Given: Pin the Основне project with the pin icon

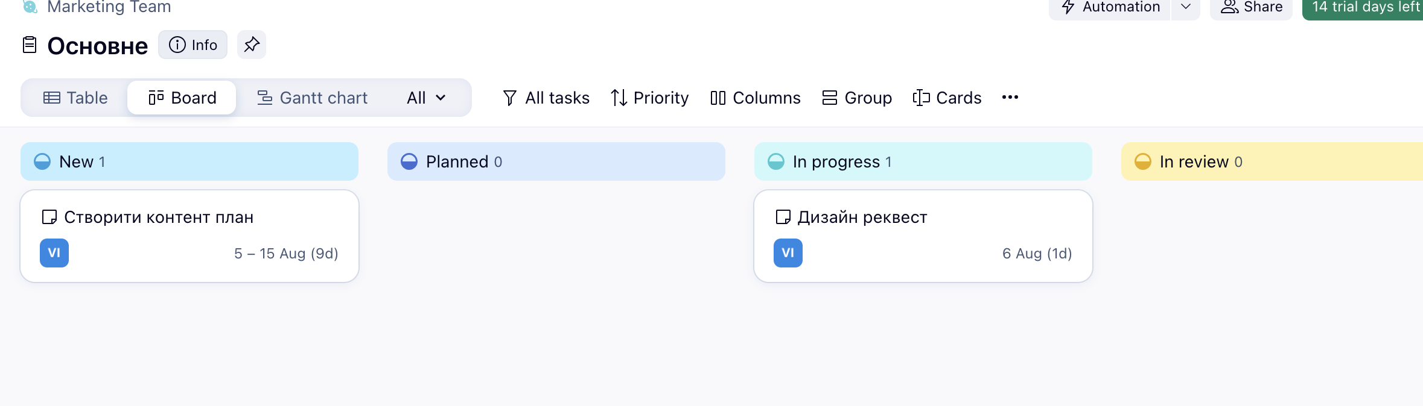Looking at the screenshot, I should pyautogui.click(x=252, y=45).
